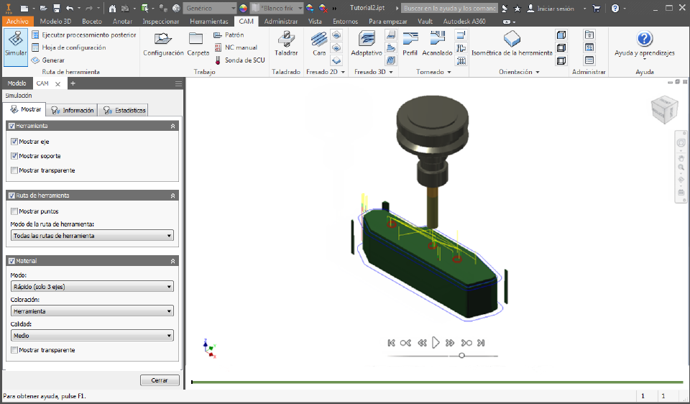This screenshot has width=690, height=404.
Task: Go to previous operation in simulation
Action: (x=405, y=343)
